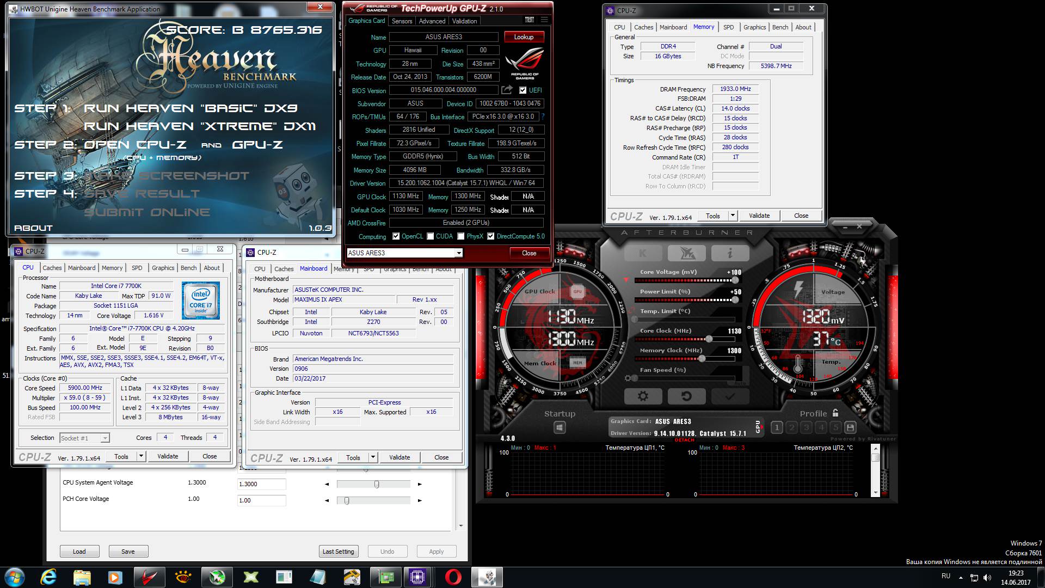Toggle UEFI checkbox in GPU-Z

tap(522, 90)
